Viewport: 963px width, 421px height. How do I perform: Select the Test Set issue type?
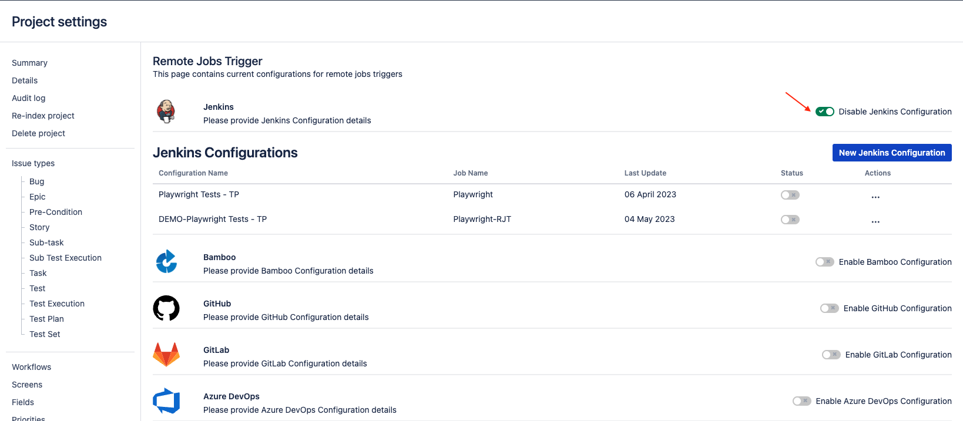[45, 334]
